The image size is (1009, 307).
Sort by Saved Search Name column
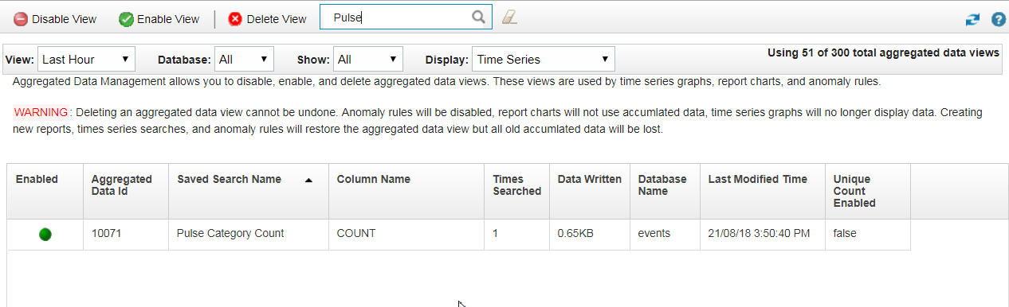point(248,192)
